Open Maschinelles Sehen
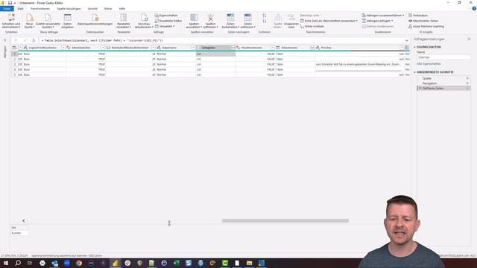 tap(423, 21)
